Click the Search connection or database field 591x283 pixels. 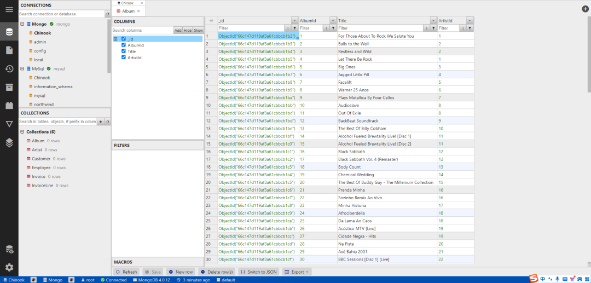pos(61,14)
